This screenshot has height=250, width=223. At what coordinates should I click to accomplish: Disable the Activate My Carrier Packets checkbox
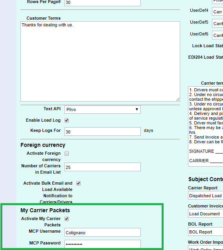[66, 219]
